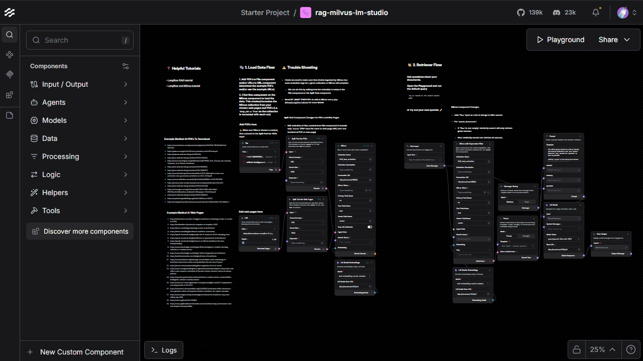This screenshot has width=643, height=361.
Task: Open the Starter Project breadcrumb
Action: click(265, 13)
